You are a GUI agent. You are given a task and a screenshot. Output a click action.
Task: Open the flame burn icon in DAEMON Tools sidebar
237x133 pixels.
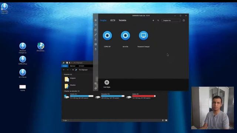(96, 40)
